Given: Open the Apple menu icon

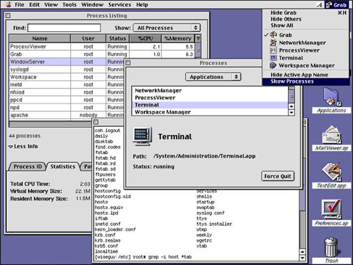Looking at the screenshot, I should click(8, 4).
